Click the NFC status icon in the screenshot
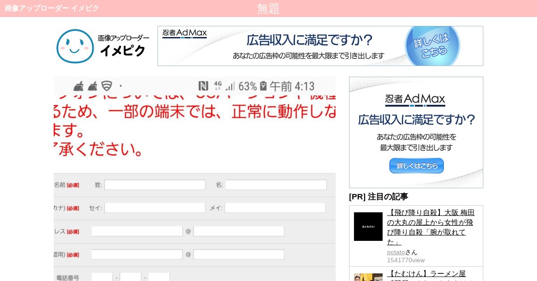The height and width of the screenshot is (281, 537). coord(204,86)
